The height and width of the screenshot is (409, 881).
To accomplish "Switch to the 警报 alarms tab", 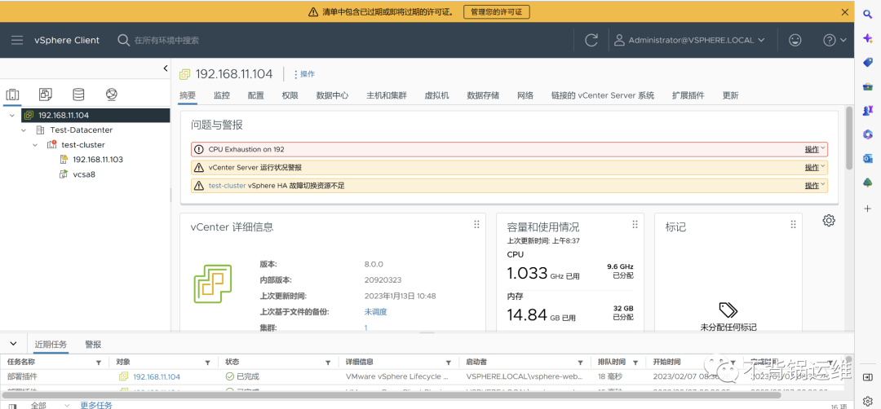I will (x=93, y=344).
